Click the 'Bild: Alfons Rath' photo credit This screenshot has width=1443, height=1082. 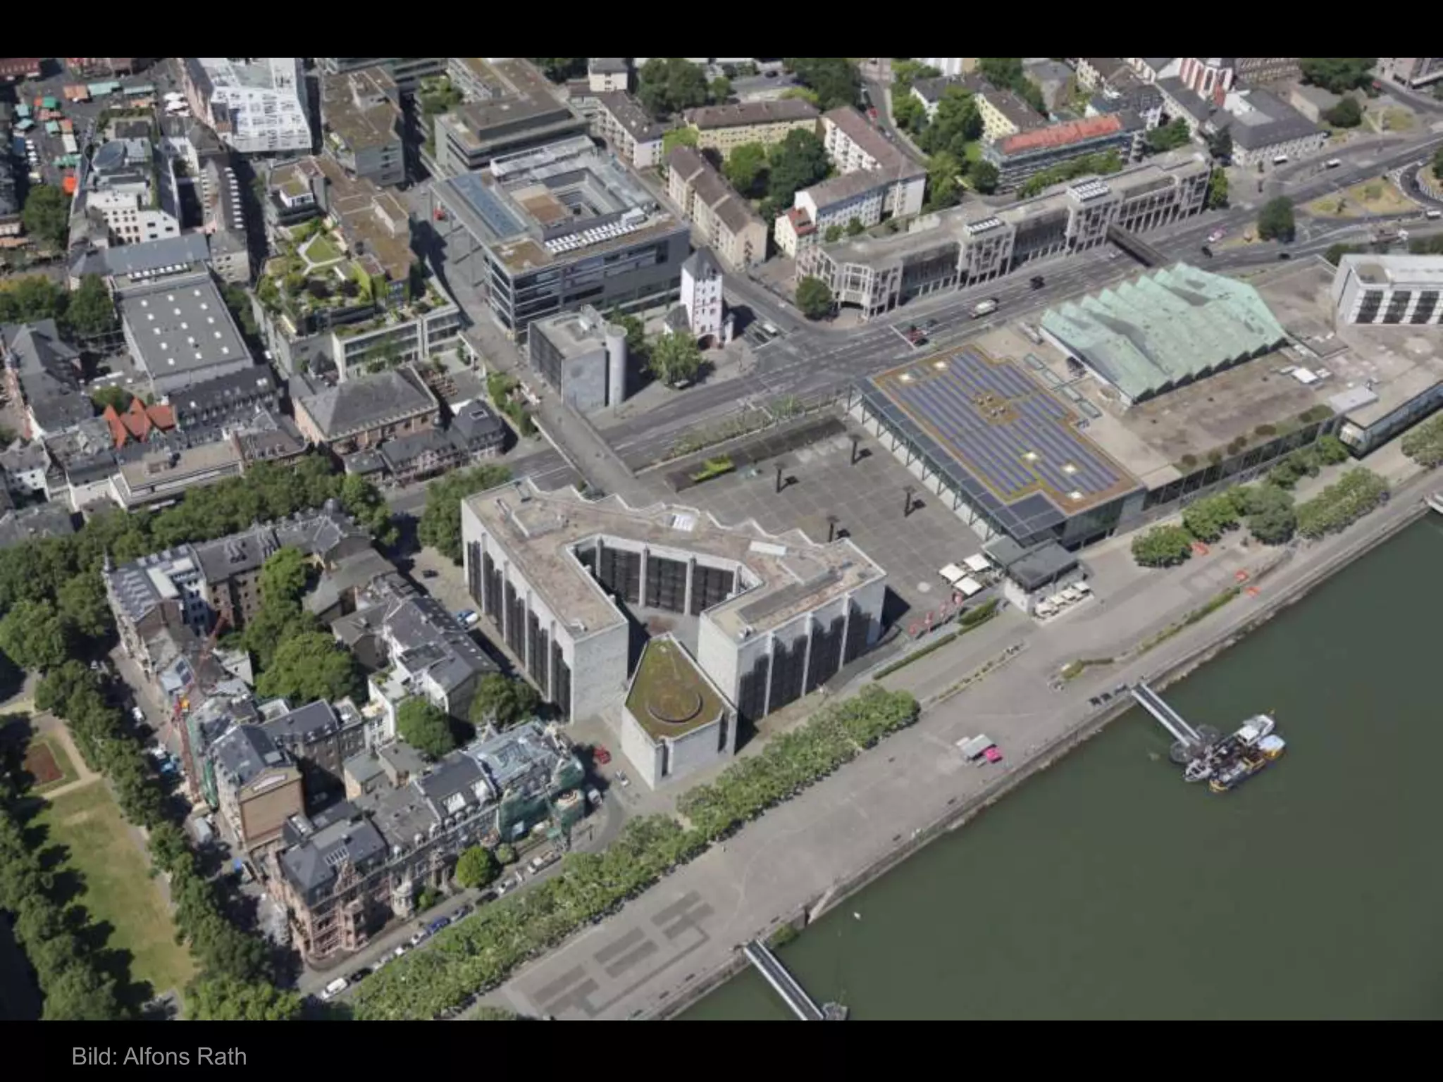click(x=159, y=1056)
